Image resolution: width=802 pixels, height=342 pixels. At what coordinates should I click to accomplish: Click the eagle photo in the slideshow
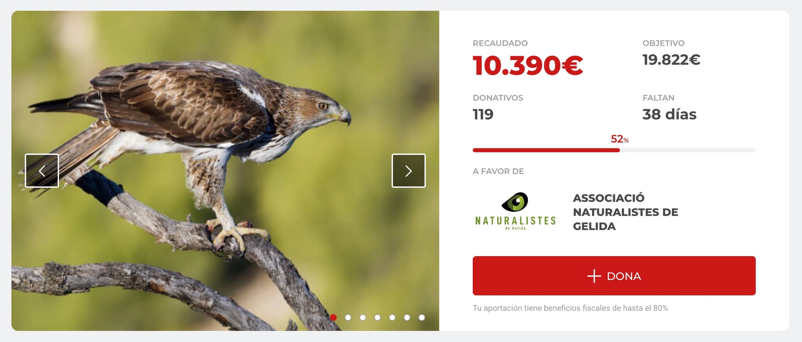click(x=225, y=171)
